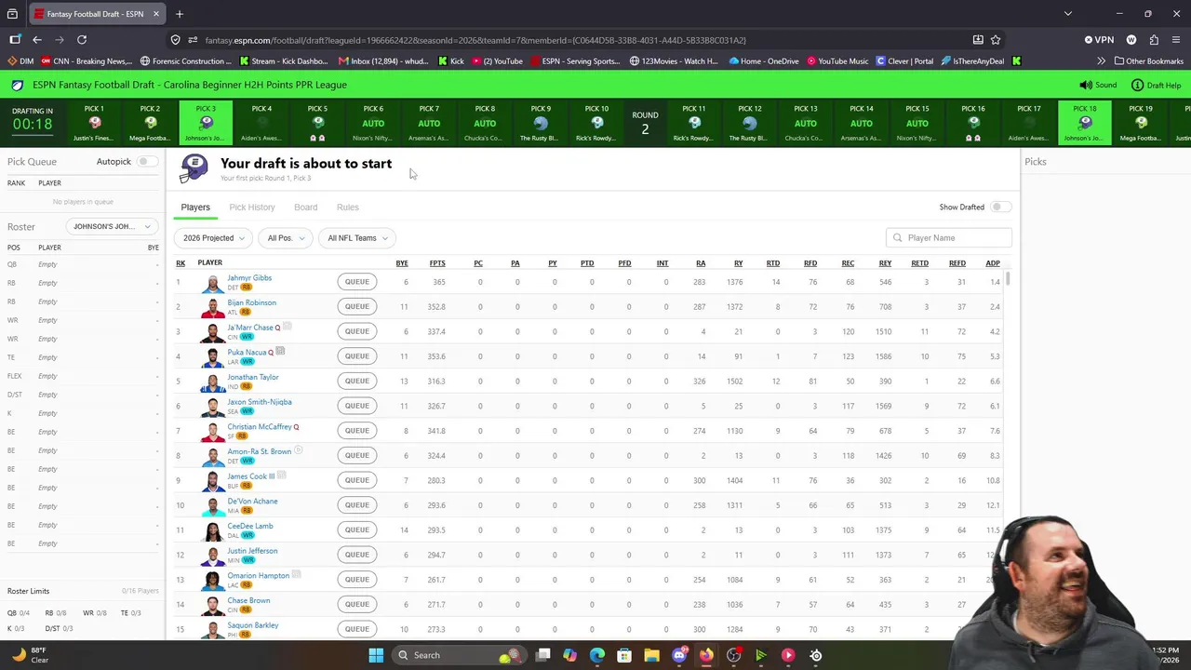Queue CeeDee Lamb
The height and width of the screenshot is (670, 1191).
[x=357, y=529]
